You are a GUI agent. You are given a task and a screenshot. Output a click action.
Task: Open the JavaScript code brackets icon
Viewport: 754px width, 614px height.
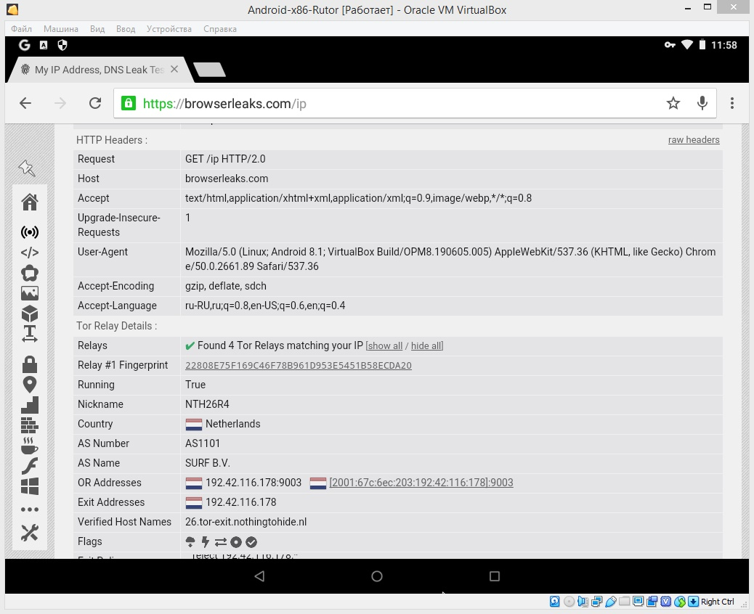29,253
